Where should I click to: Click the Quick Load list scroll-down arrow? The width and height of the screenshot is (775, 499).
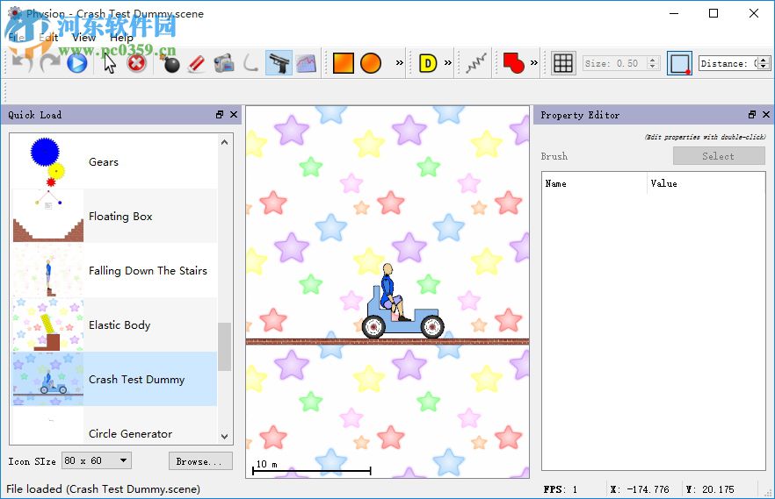pyautogui.click(x=224, y=437)
